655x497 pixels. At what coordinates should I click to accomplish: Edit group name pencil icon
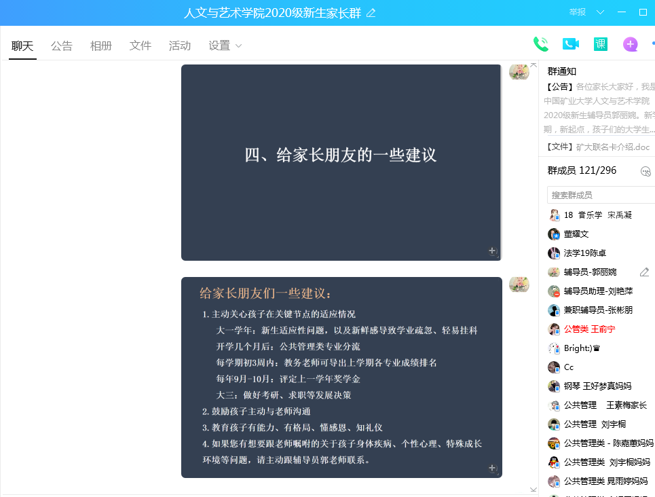point(371,13)
